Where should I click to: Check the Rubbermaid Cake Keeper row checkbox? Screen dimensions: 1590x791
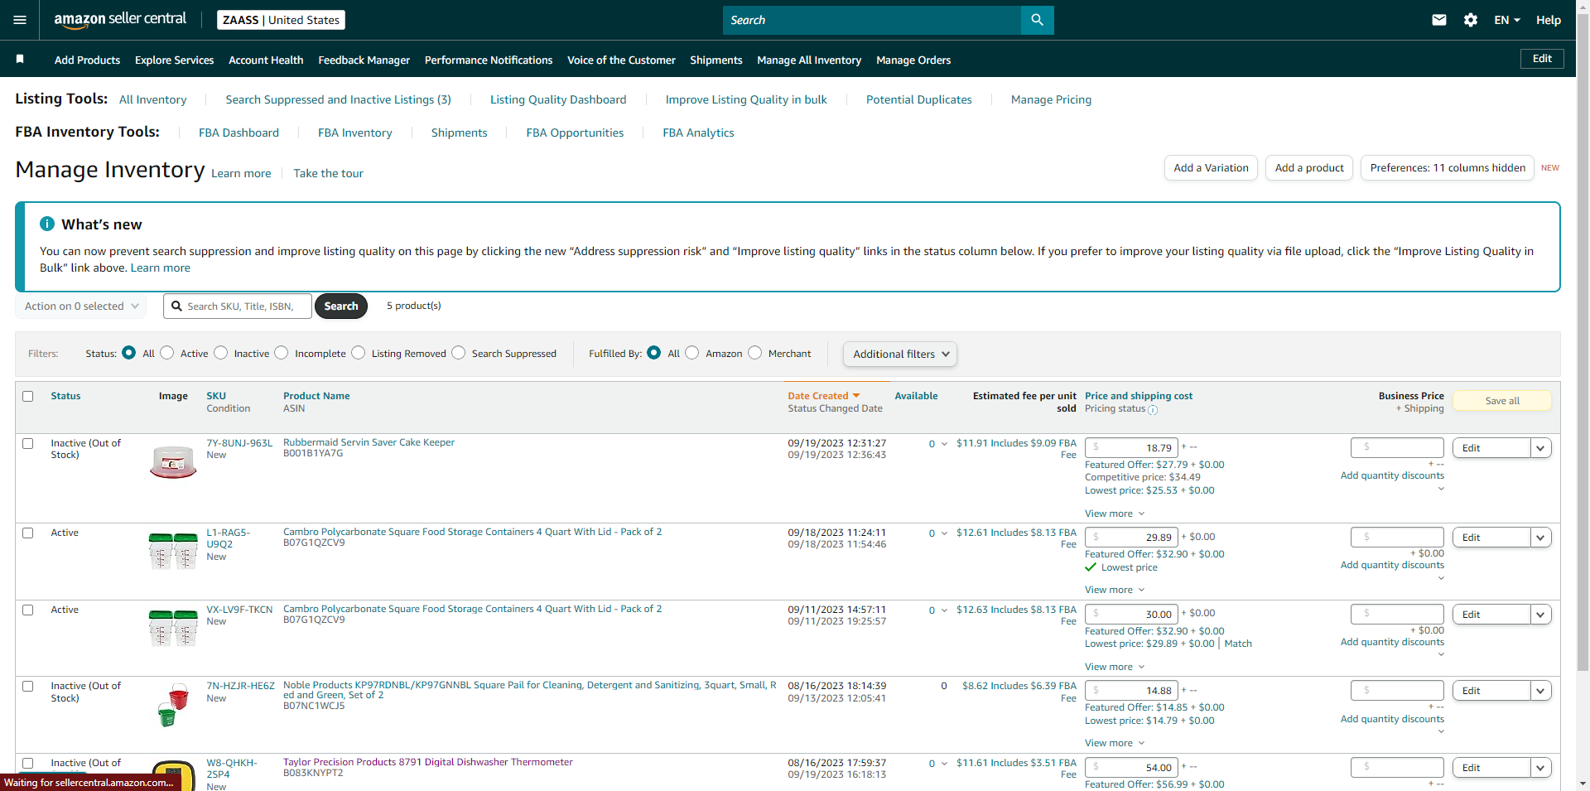coord(28,443)
